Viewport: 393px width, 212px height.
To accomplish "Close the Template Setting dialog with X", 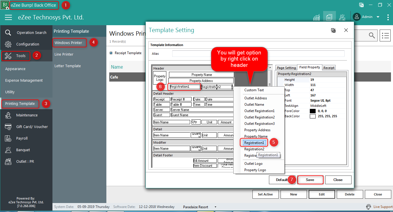I will click(346, 30).
